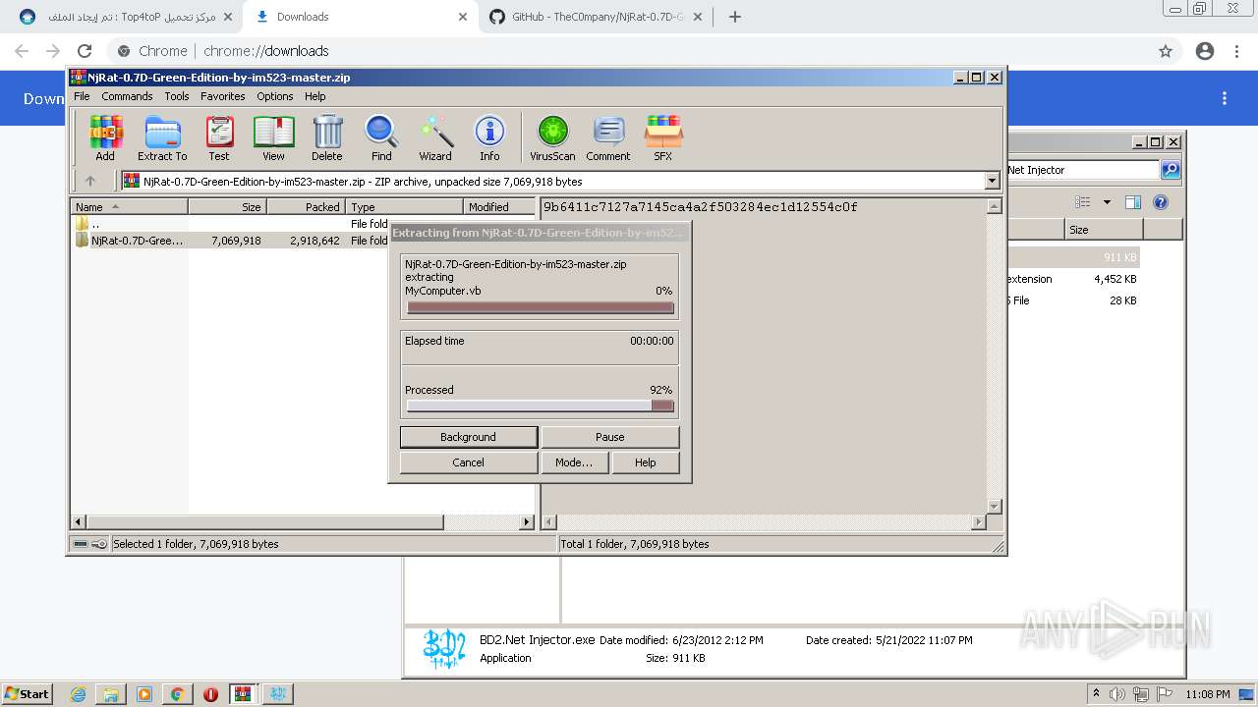Image resolution: width=1258 pixels, height=707 pixels.
Task: Open the Commands menu
Action: click(127, 96)
